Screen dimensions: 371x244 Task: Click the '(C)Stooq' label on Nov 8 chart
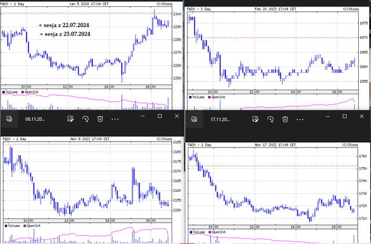(x=164, y=139)
